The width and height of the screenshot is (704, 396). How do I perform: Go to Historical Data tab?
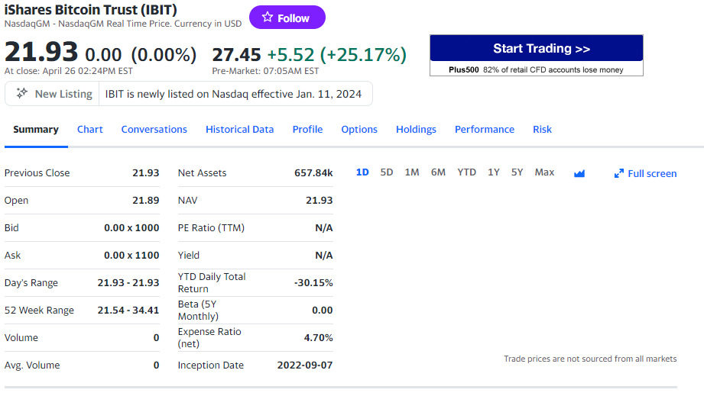click(x=240, y=130)
